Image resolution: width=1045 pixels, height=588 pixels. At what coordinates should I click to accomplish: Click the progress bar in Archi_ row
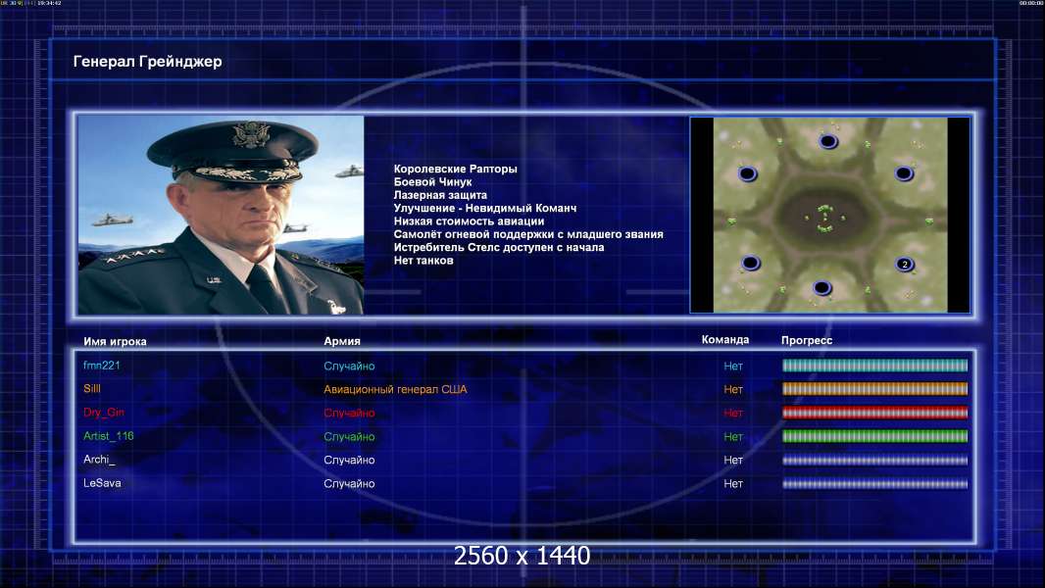(874, 461)
